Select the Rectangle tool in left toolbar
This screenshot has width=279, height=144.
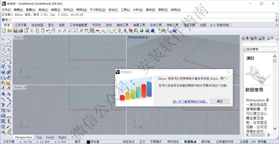tap(9, 56)
